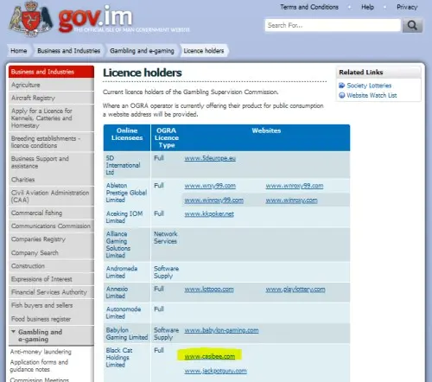Select Licence holders breadcrumb
This screenshot has width=432, height=382.
pyautogui.click(x=204, y=51)
